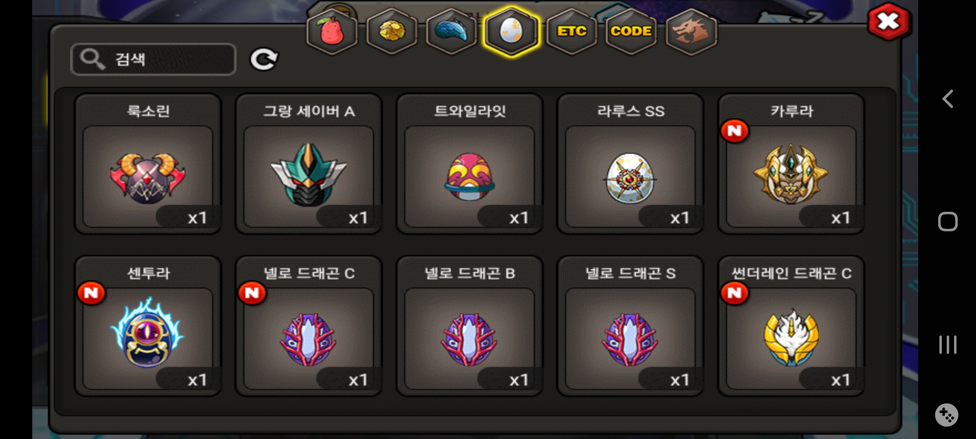The height and width of the screenshot is (439, 976).
Task: Select the gold nugget tab icon
Action: 392,32
